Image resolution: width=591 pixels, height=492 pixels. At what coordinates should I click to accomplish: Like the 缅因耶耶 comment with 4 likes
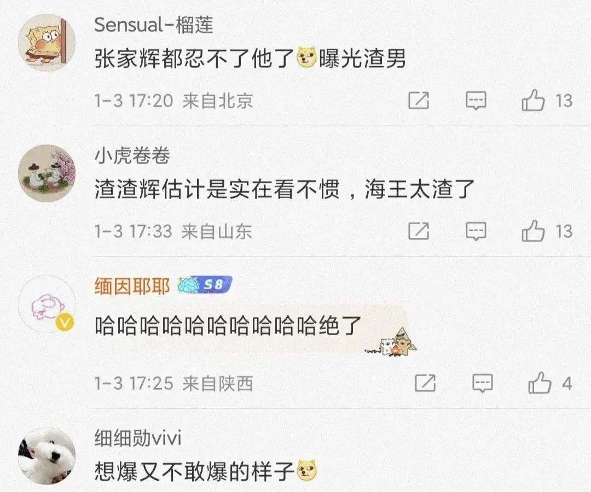point(540,383)
